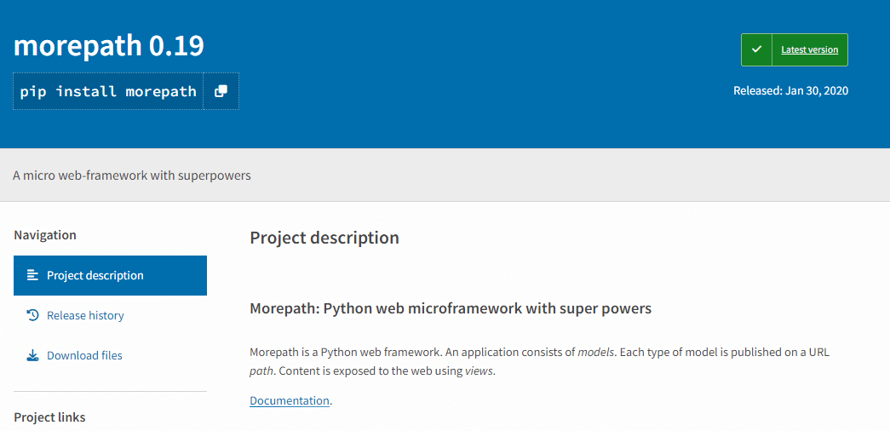Viewport: 890px width, 431px height.
Task: Click the Released Jan 30, 2020 date
Action: click(790, 90)
